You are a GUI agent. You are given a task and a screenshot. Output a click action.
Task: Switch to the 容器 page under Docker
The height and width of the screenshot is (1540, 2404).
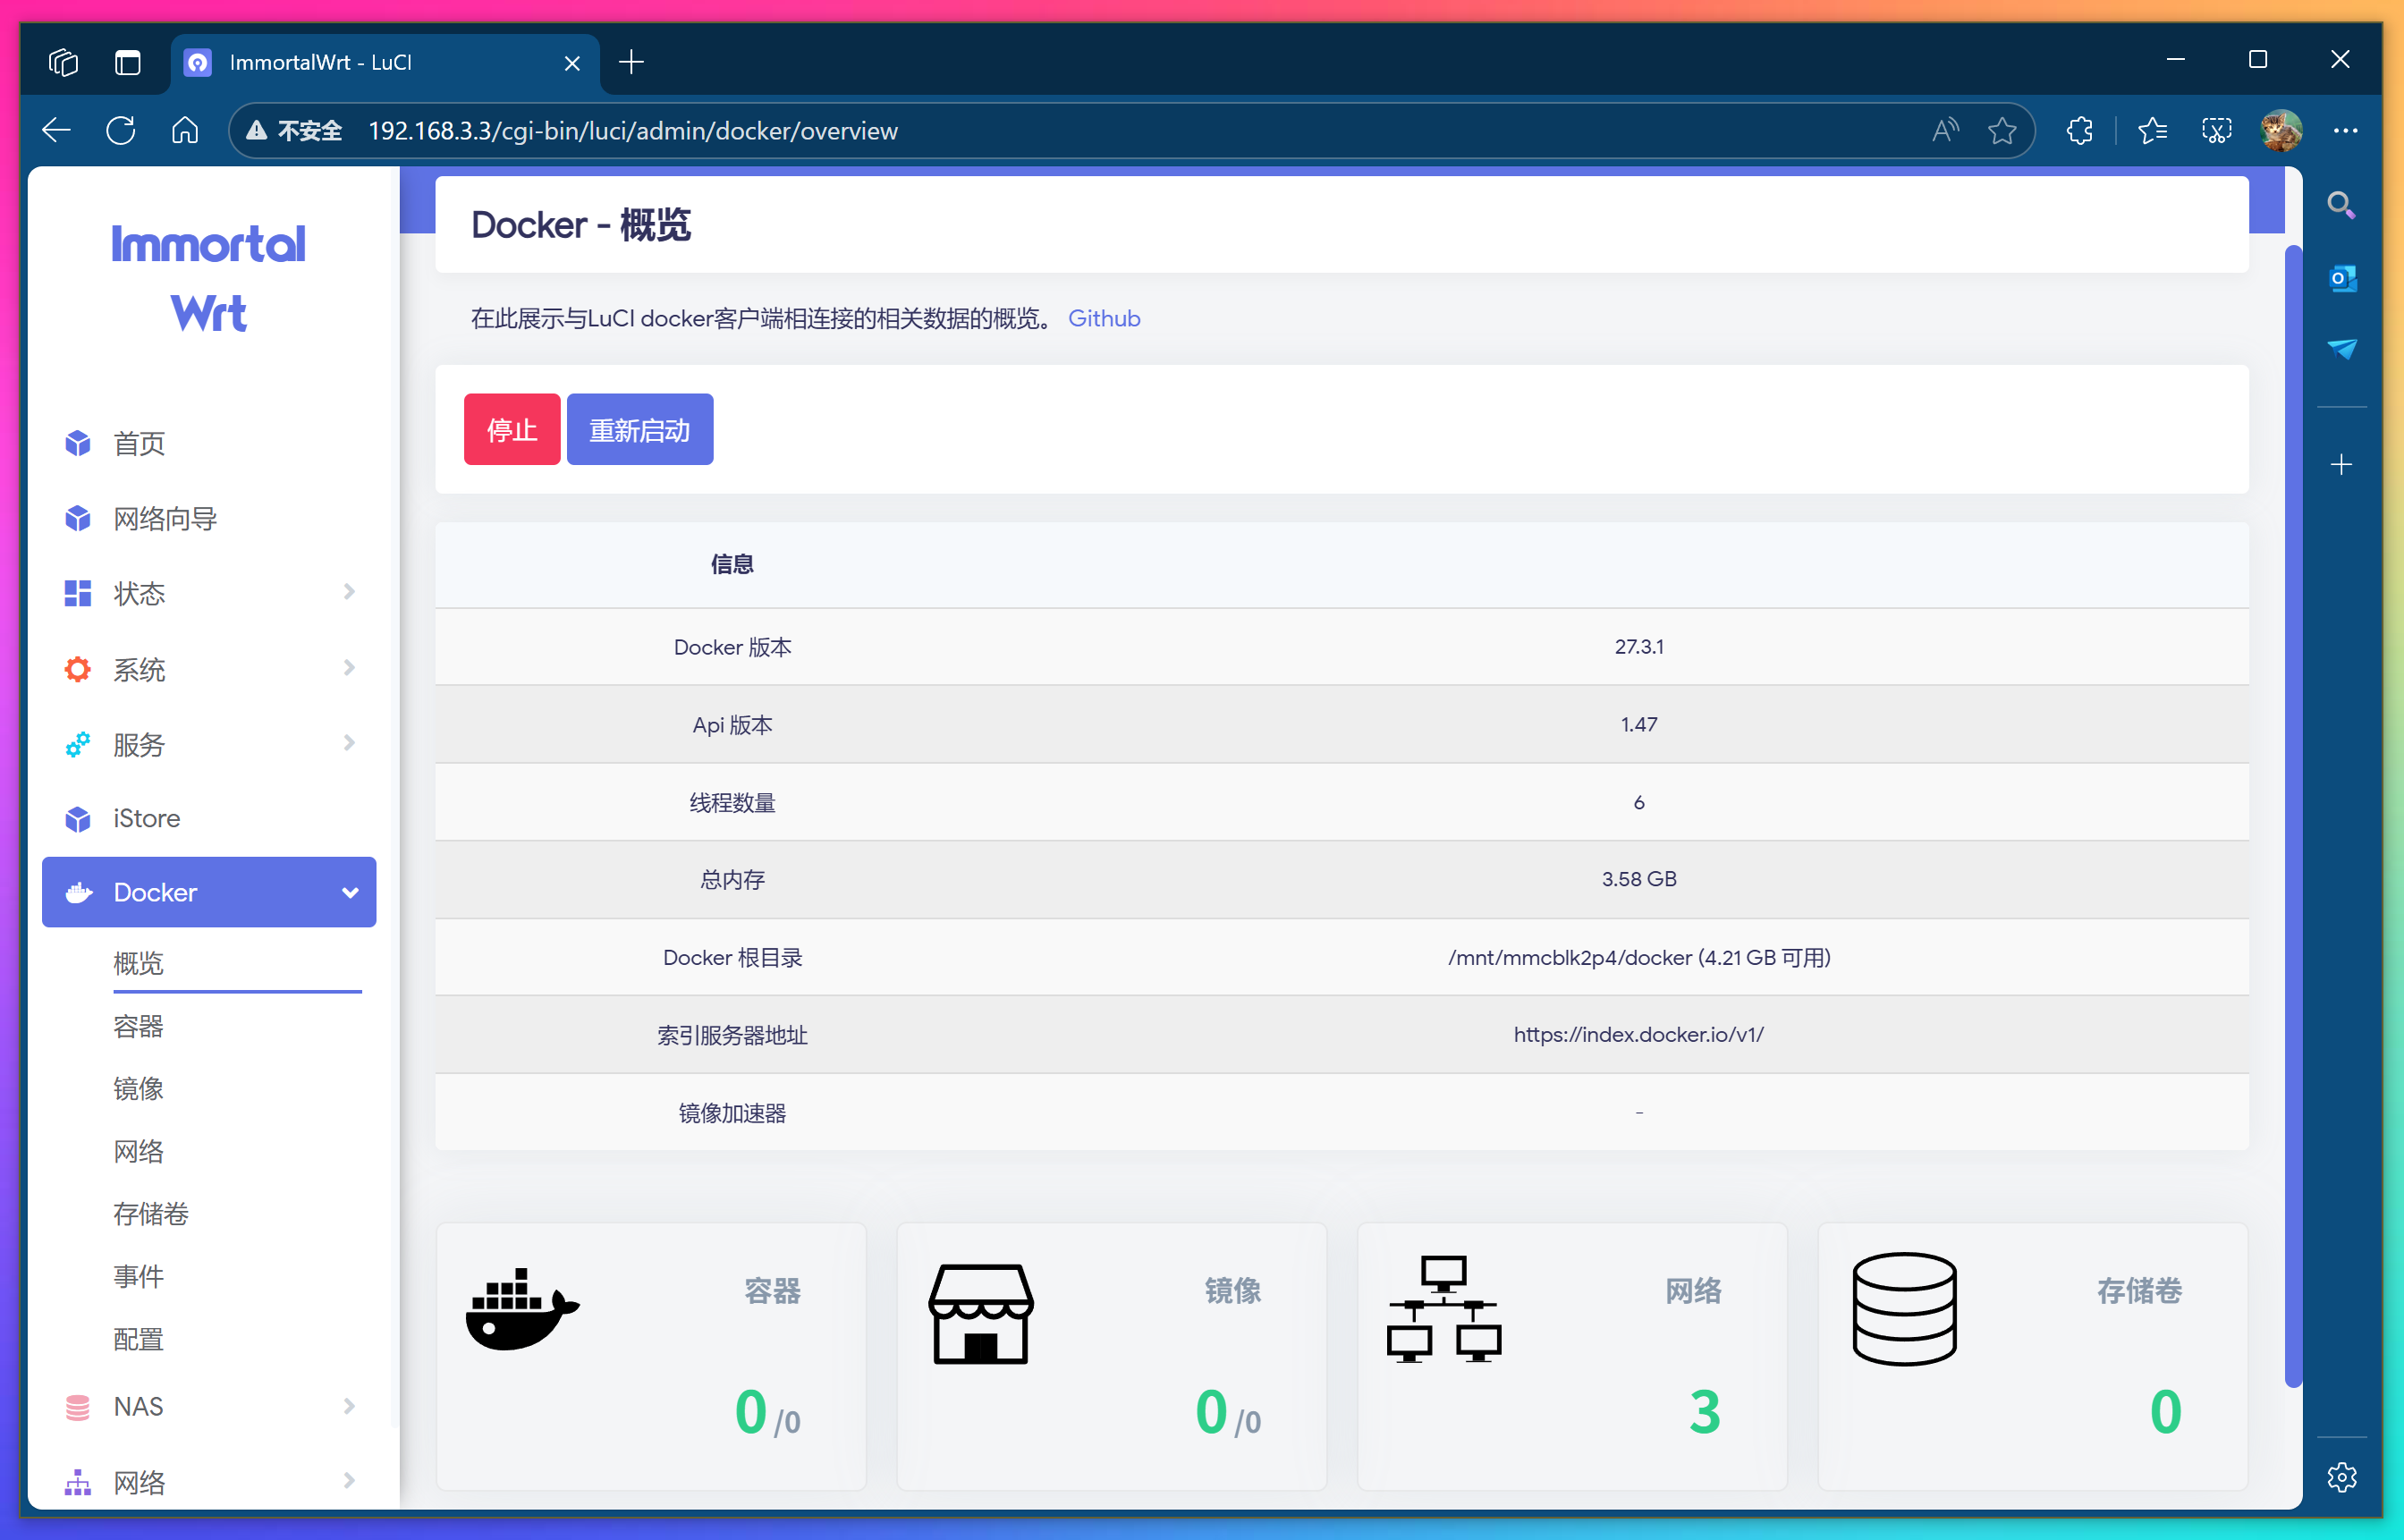138,1026
